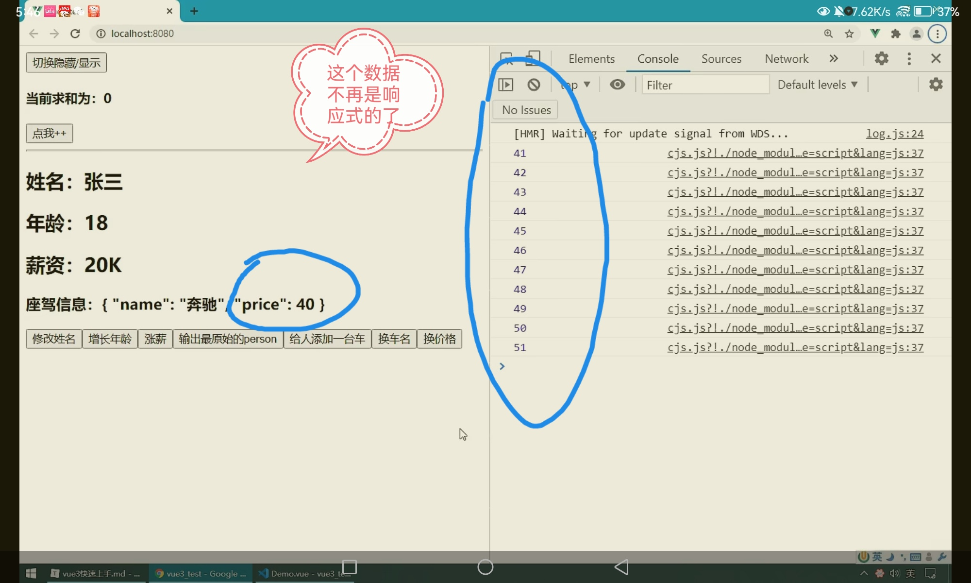Toggle the console sidebar panel icon

[505, 85]
